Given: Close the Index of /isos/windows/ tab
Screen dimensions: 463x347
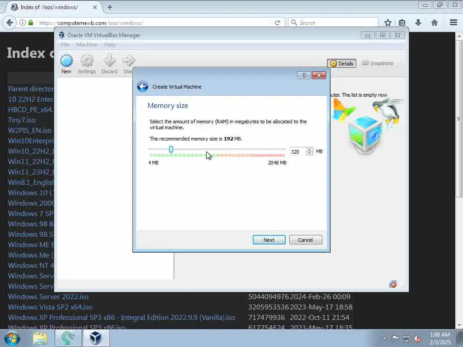Looking at the screenshot, I should click(x=95, y=7).
